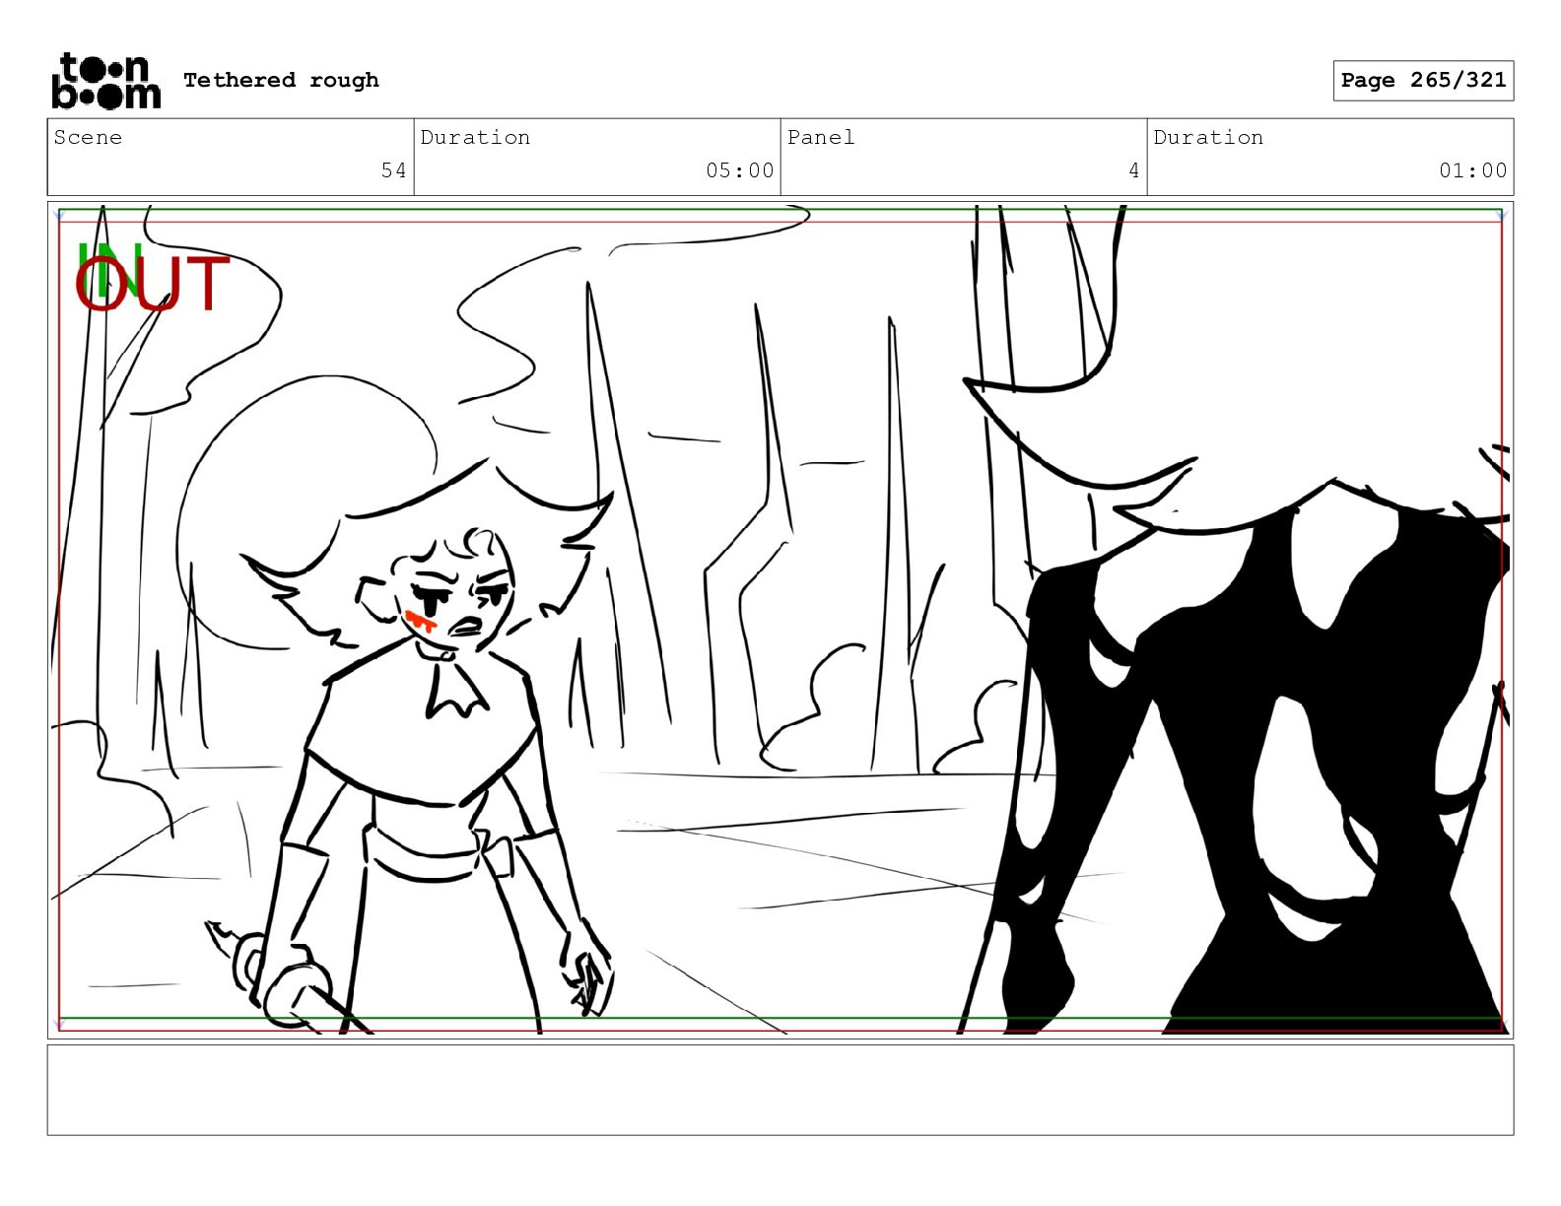Screen dimensions: 1561x1206
Task: Select the Panel number 4 cell
Action: pyautogui.click(x=964, y=158)
